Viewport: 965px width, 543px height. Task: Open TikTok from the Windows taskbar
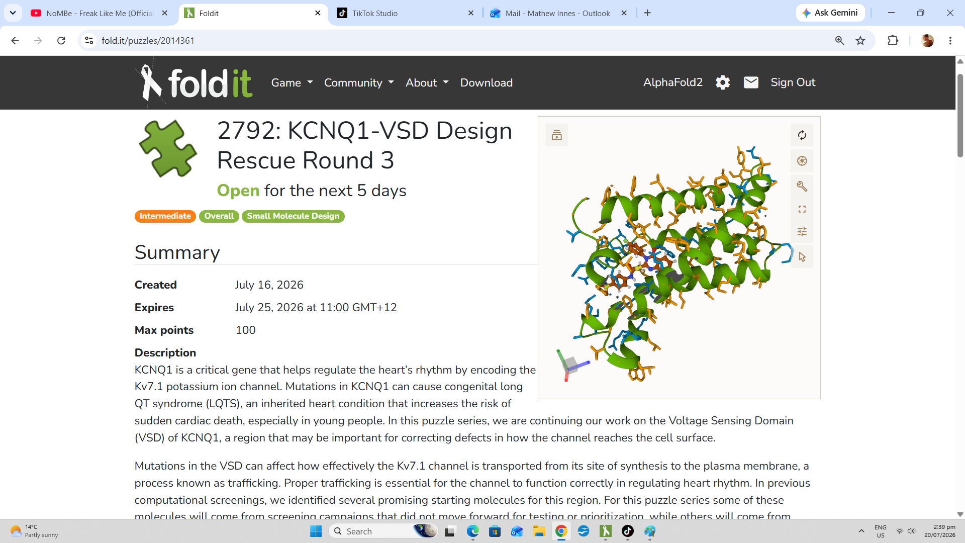(x=627, y=531)
